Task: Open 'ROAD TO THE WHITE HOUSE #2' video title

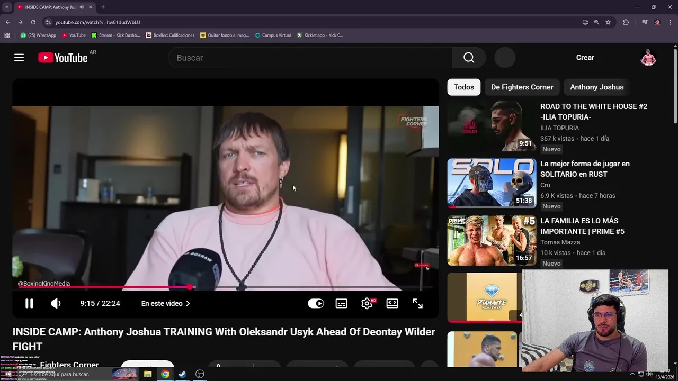Action: 594,112
